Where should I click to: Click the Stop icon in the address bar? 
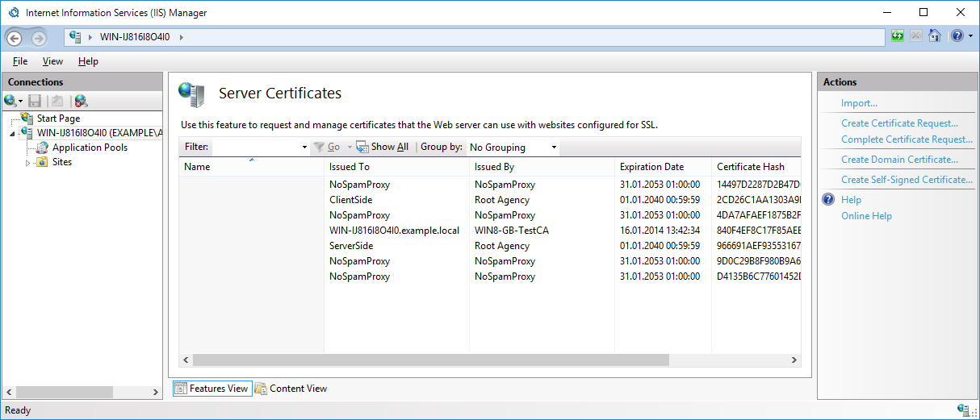[916, 36]
